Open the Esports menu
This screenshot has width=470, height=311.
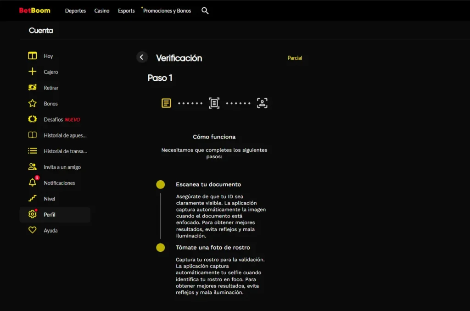pos(126,11)
